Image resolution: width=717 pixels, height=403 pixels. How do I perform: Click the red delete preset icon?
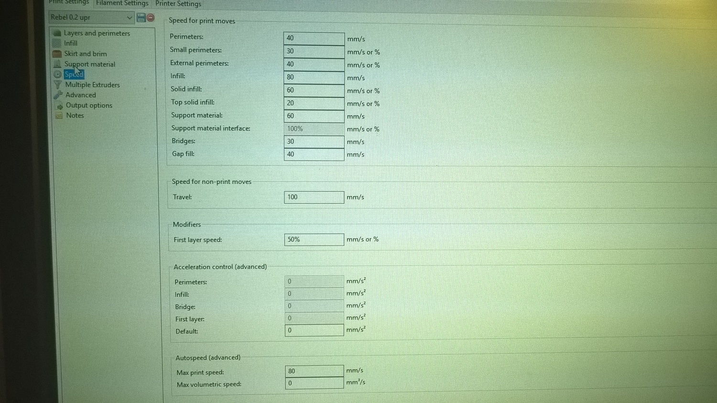tap(151, 18)
